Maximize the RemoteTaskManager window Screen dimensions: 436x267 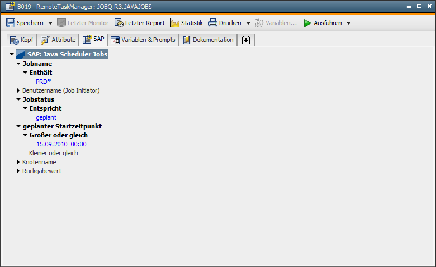coord(419,6)
